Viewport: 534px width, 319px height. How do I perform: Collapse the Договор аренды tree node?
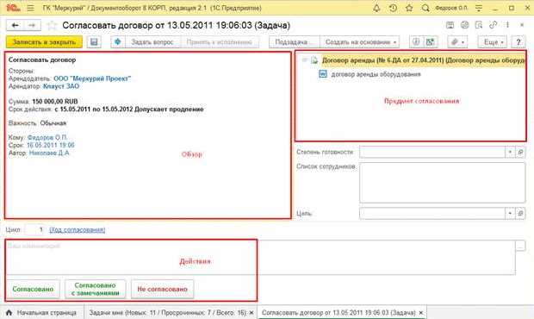click(305, 60)
